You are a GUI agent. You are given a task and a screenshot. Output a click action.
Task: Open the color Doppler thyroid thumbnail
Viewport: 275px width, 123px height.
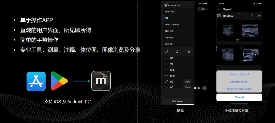point(228,54)
